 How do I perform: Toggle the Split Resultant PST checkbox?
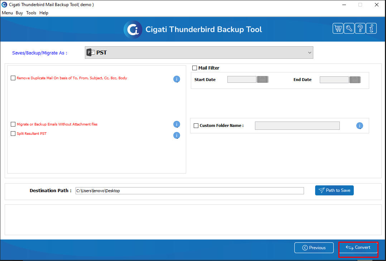[13, 134]
